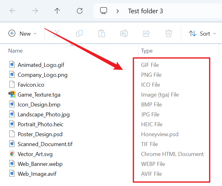Viewport: 222px width, 186px height.
Task: Go up one folder level
Action: pyautogui.click(x=57, y=11)
